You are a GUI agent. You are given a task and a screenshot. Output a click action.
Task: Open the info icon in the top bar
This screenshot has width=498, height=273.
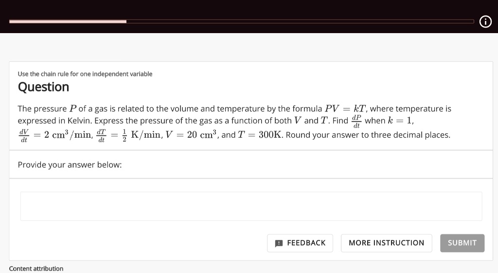pyautogui.click(x=485, y=21)
